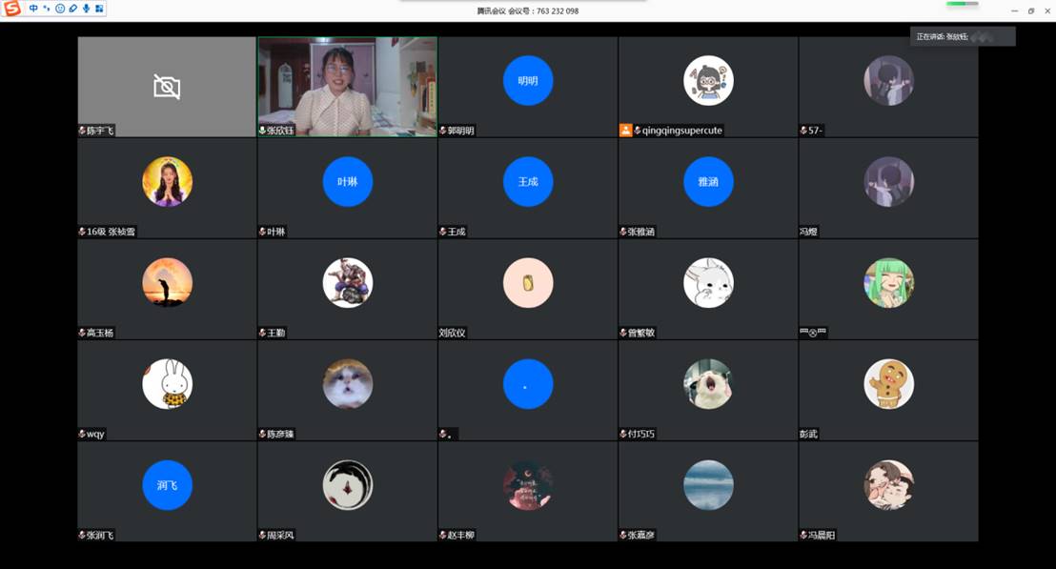This screenshot has width=1056, height=569.
Task: Click the orange host badge beside qingqingsupercute
Action: click(x=625, y=131)
